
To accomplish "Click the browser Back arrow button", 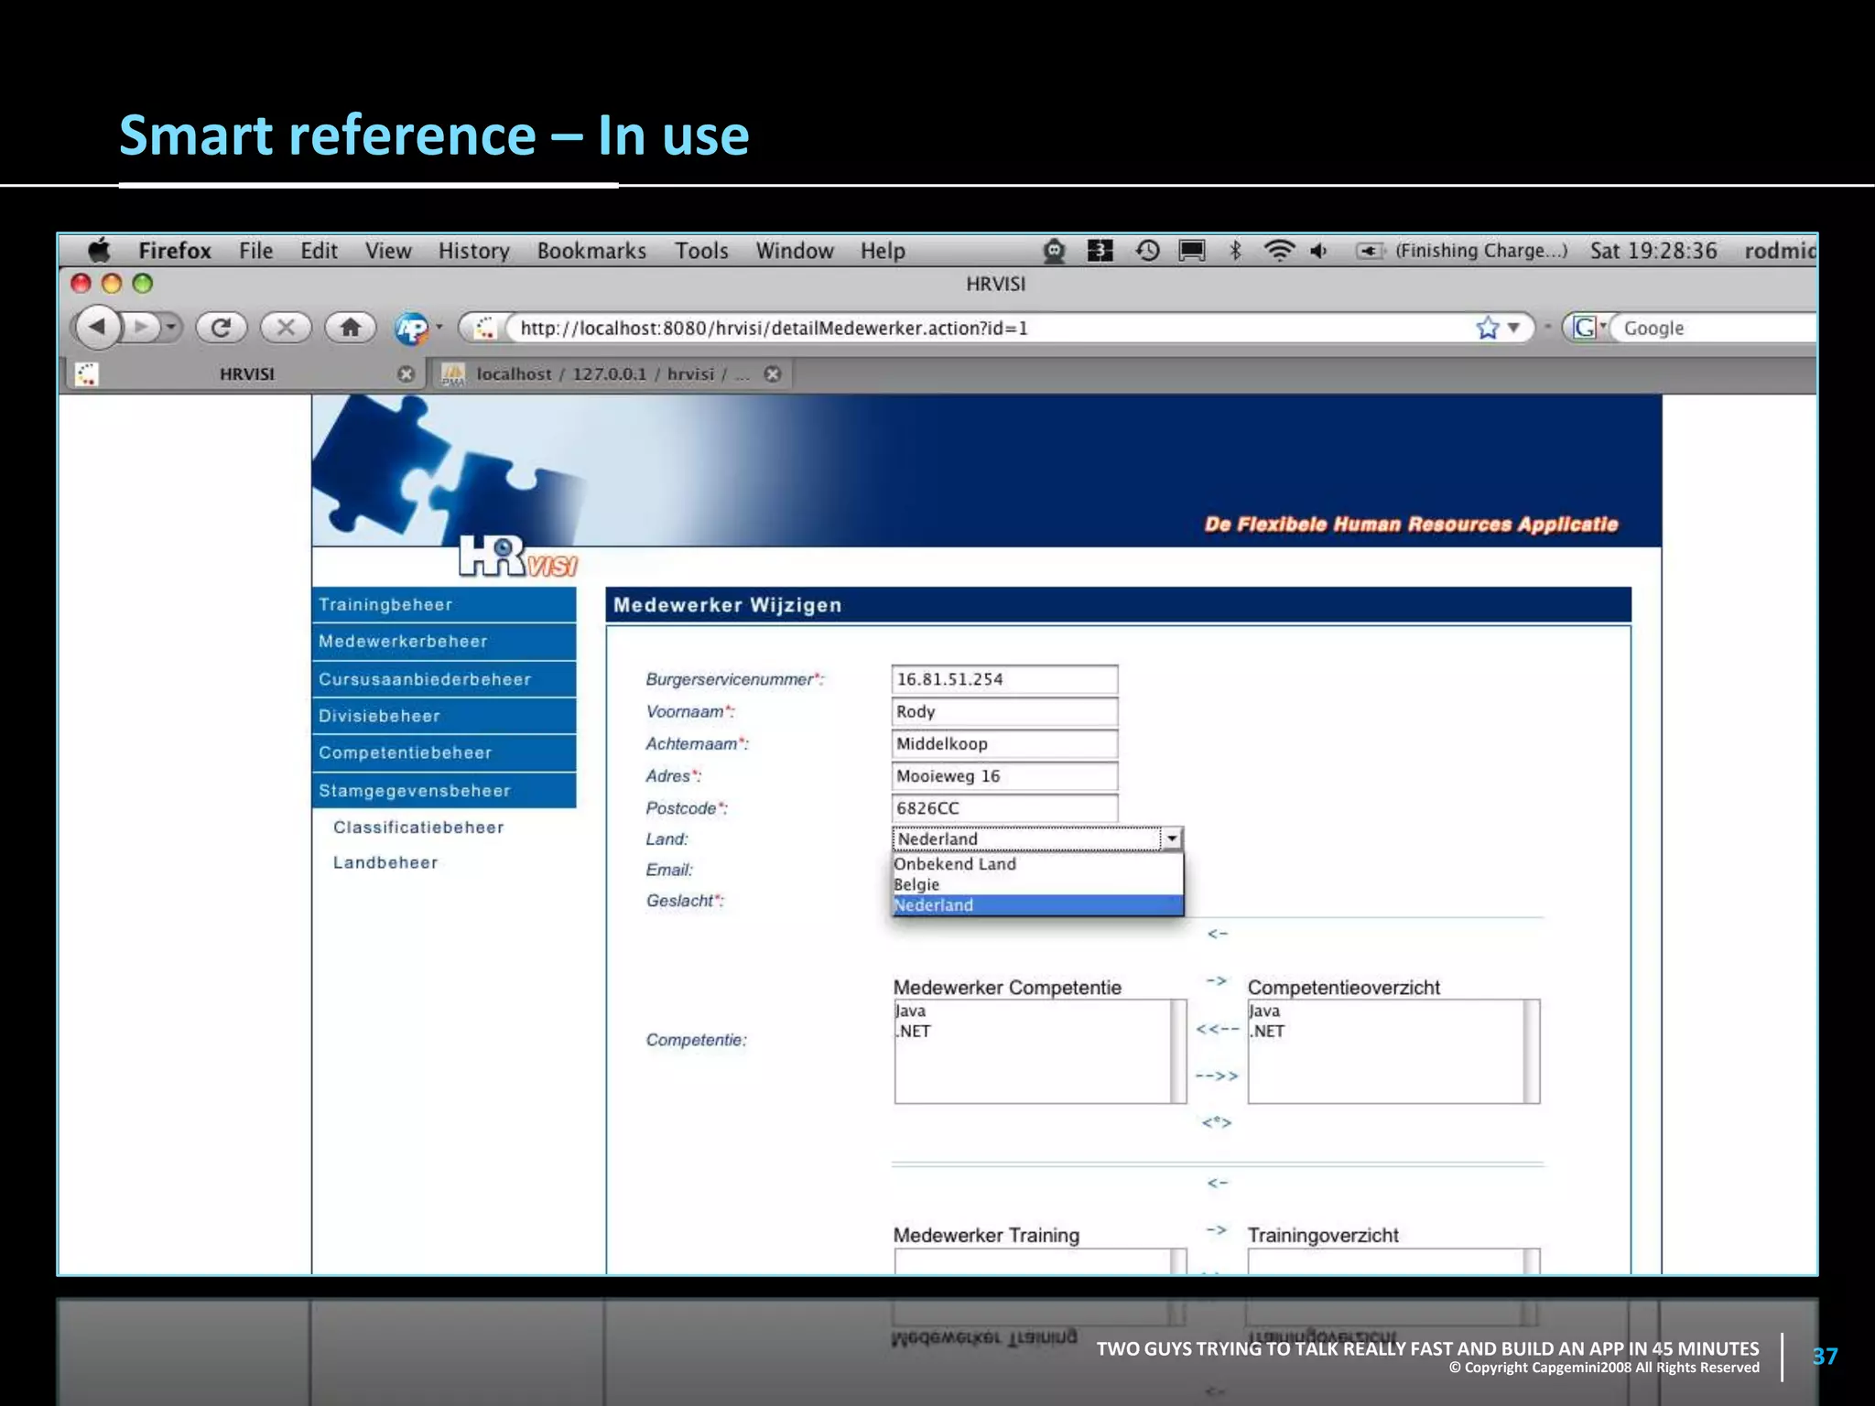I will click(x=98, y=327).
